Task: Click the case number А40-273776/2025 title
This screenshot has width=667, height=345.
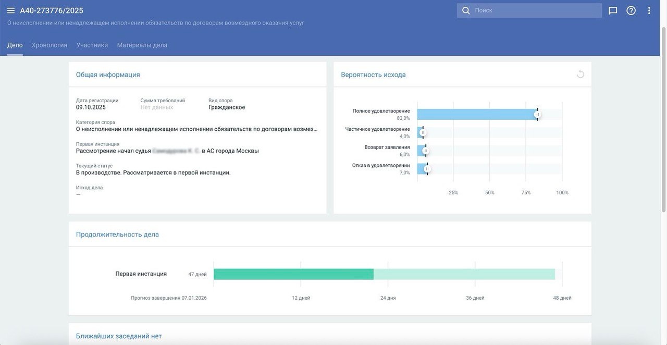Action: pos(52,10)
